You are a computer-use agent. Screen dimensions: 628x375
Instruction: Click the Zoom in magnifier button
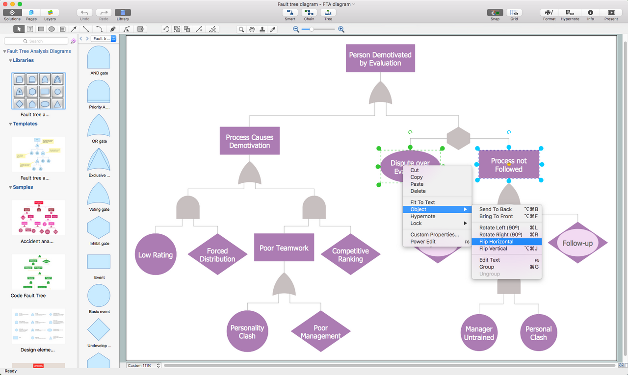341,29
